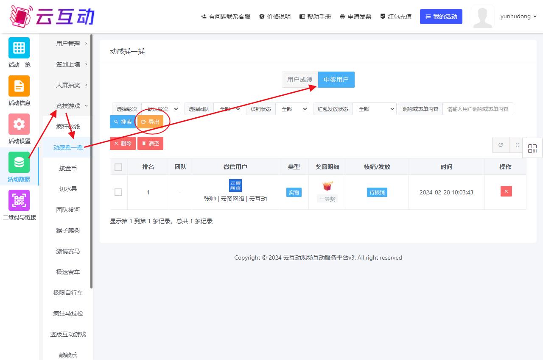Select 动感摇一摇 in the sidebar
This screenshot has width=543, height=360.
[x=68, y=147]
